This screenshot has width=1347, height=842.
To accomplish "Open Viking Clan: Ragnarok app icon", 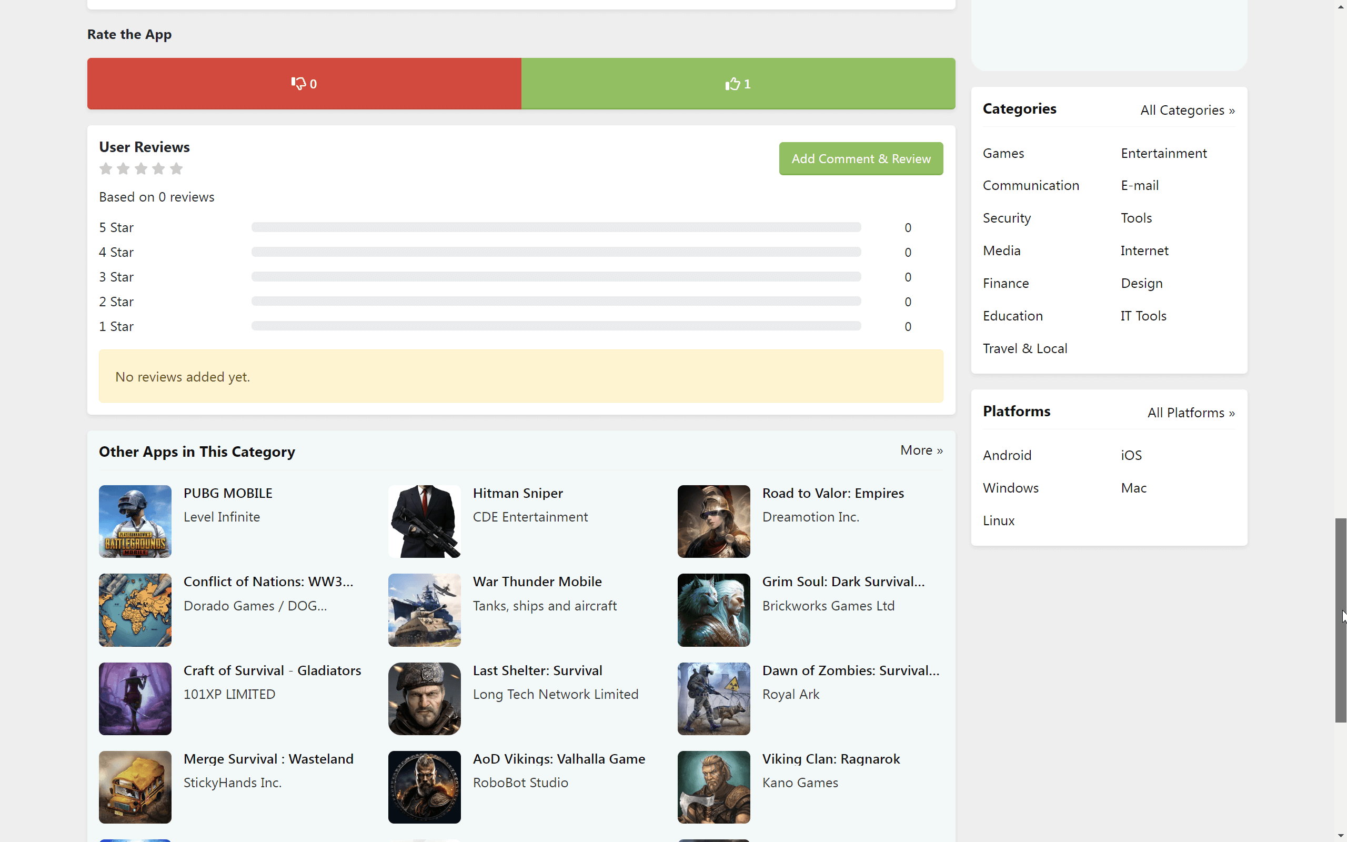I will [x=713, y=787].
